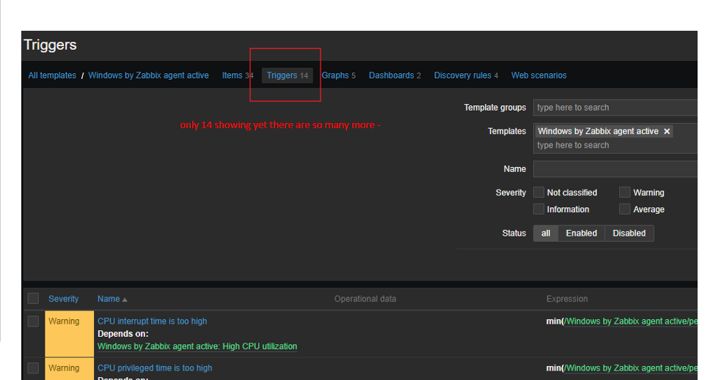Open CPU interrupt time is too high trigger
724x380 pixels.
(x=152, y=321)
